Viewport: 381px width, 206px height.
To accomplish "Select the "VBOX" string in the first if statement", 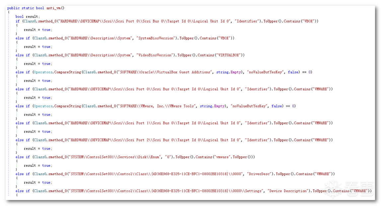I will coord(309,21).
